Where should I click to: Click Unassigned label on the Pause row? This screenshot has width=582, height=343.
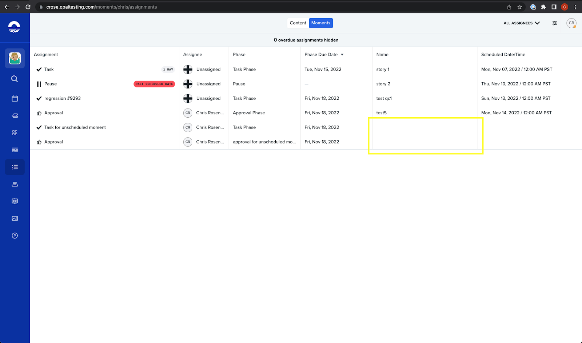coord(208,84)
